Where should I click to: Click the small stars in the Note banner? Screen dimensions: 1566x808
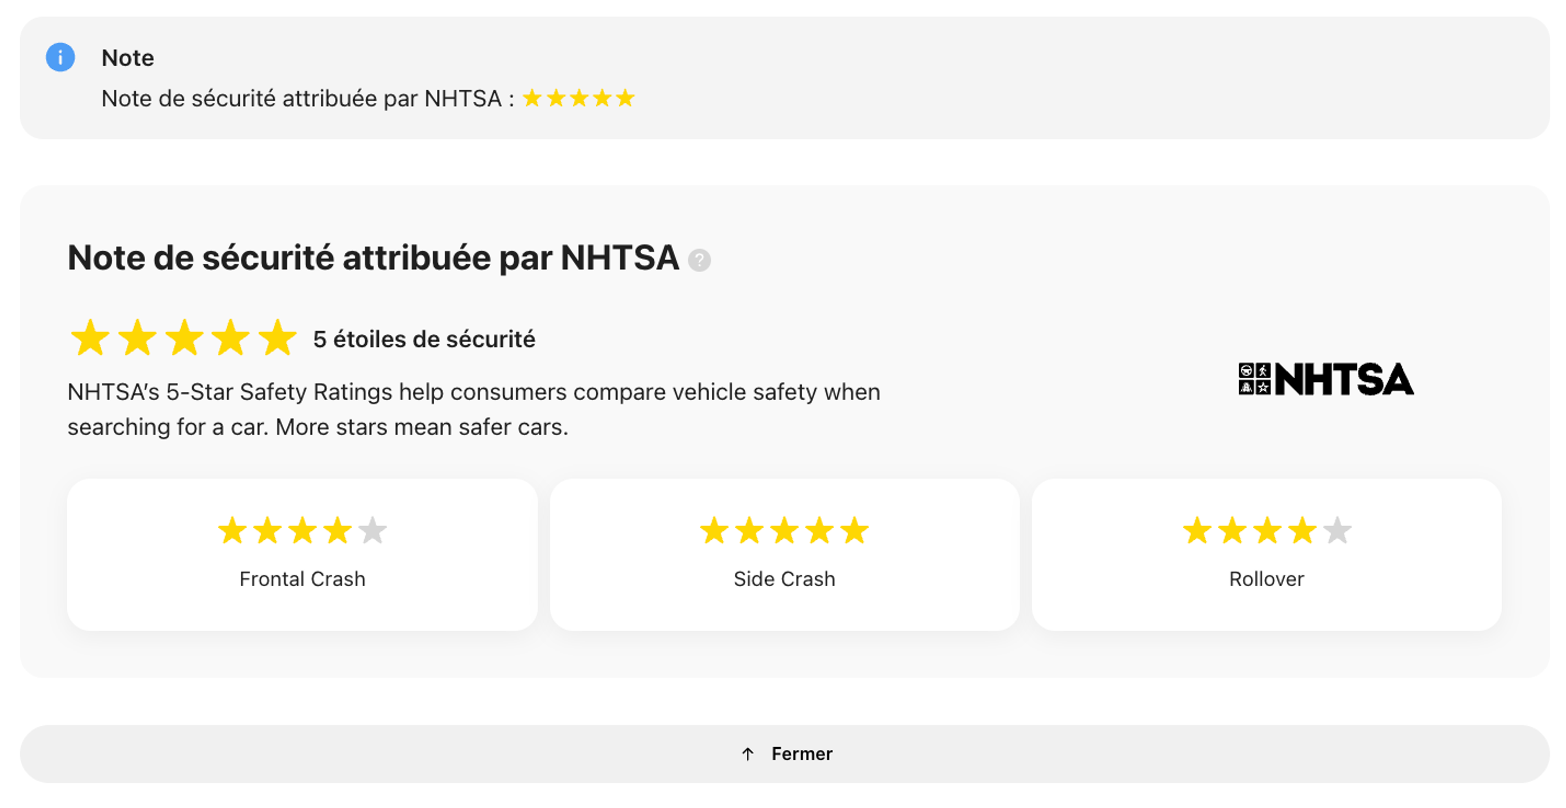pos(578,98)
